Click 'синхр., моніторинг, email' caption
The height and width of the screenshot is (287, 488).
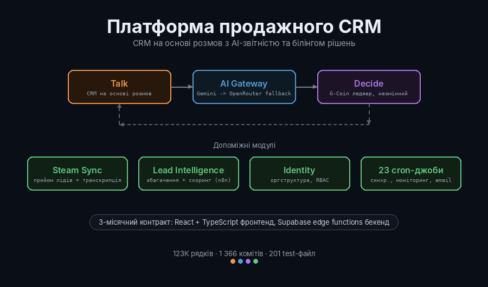click(411, 180)
